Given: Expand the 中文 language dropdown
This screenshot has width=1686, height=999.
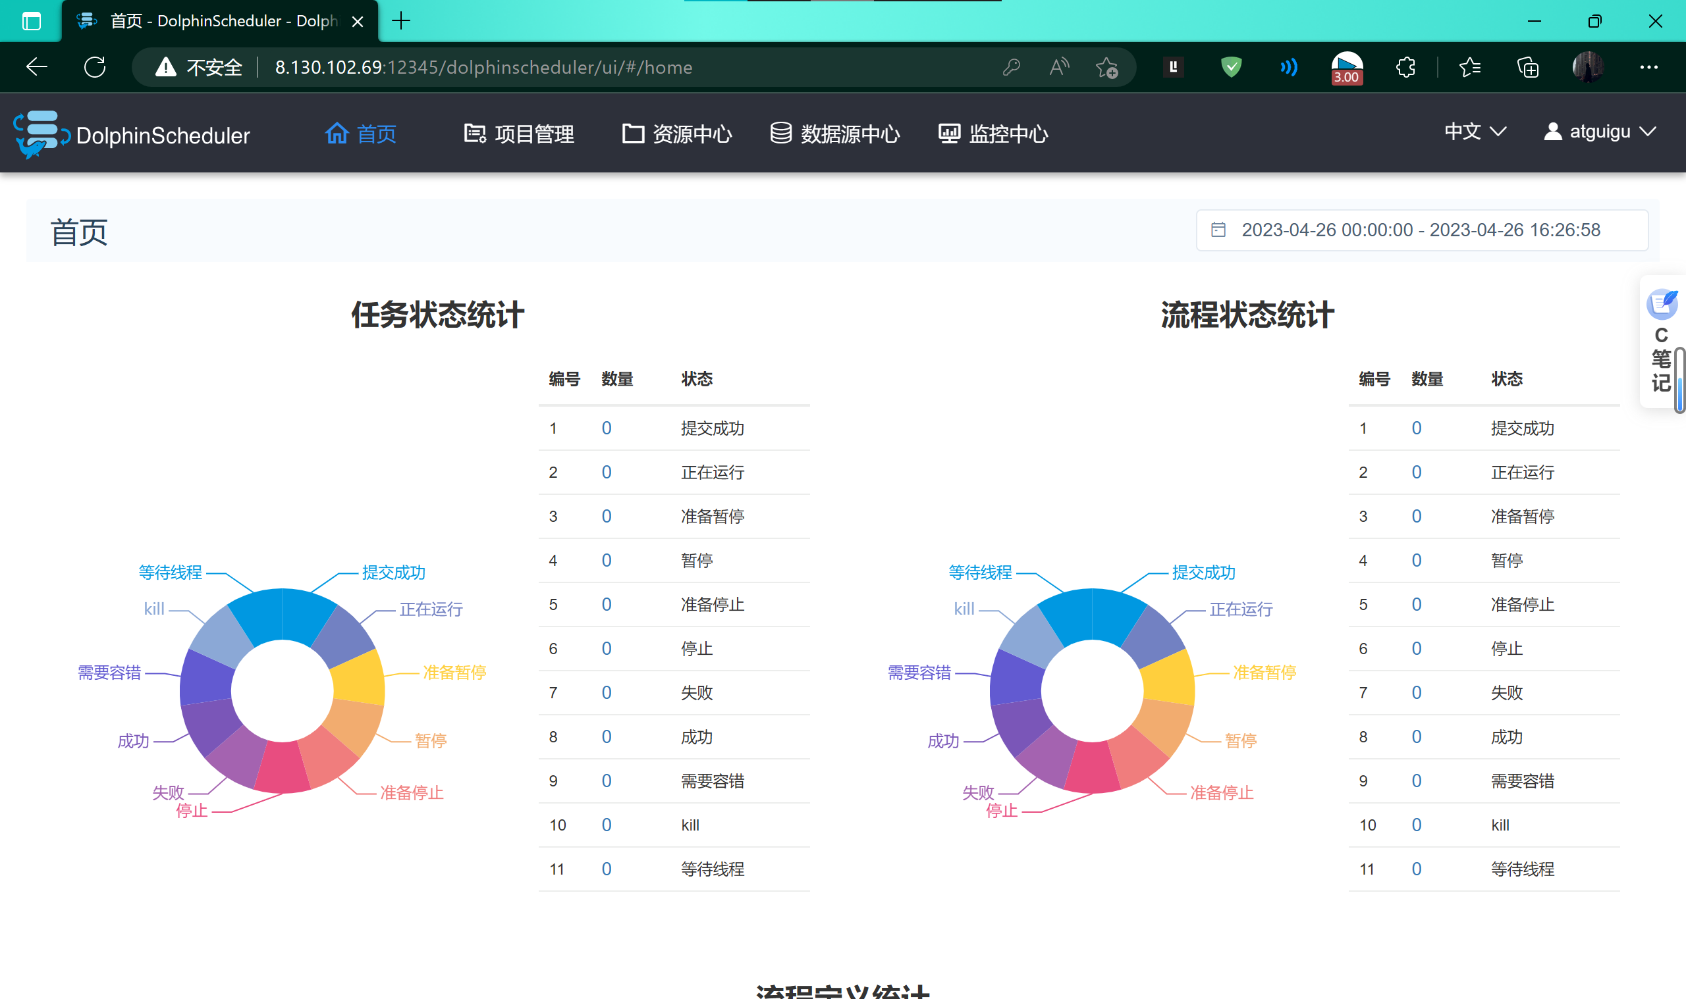Looking at the screenshot, I should pos(1475,132).
